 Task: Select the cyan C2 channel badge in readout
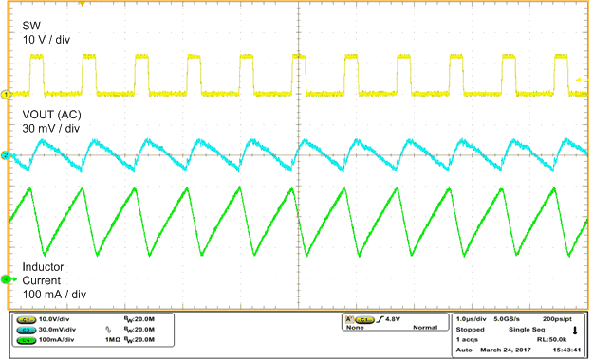27,330
